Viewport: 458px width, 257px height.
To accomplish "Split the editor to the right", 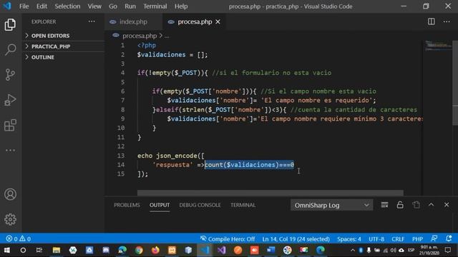I will pyautogui.click(x=431, y=21).
